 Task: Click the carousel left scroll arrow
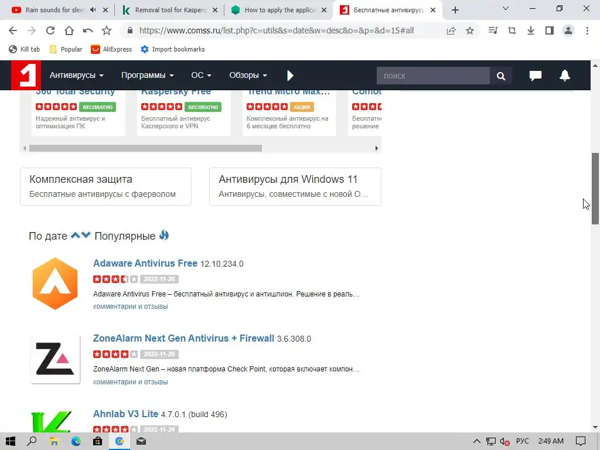[25, 148]
